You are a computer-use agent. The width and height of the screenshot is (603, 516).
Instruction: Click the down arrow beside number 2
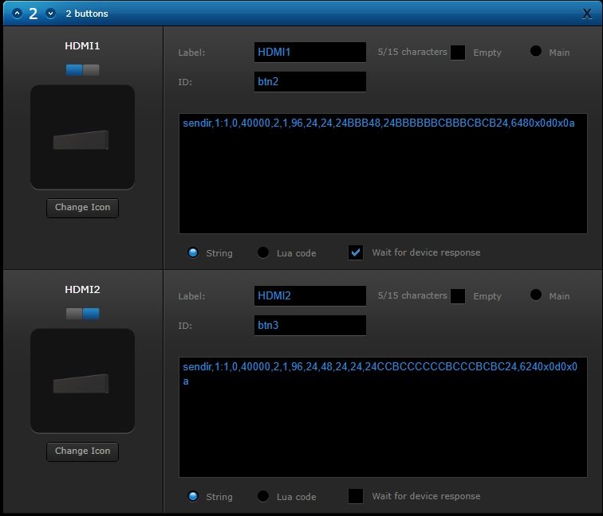pos(50,14)
